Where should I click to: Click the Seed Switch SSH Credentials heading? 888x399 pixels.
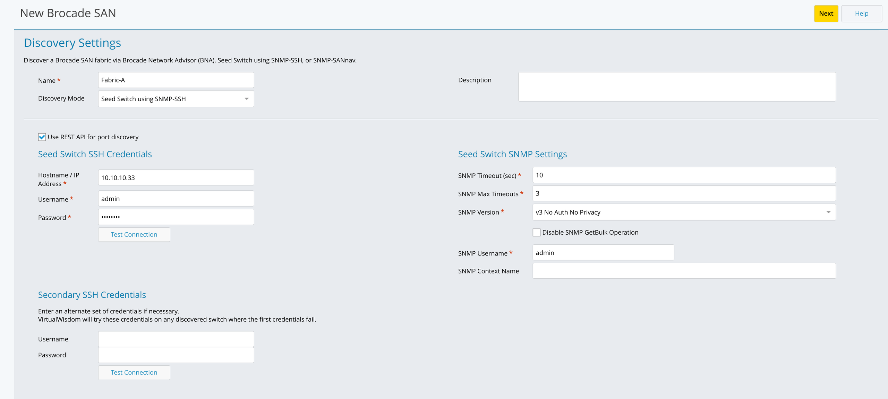[x=95, y=154]
